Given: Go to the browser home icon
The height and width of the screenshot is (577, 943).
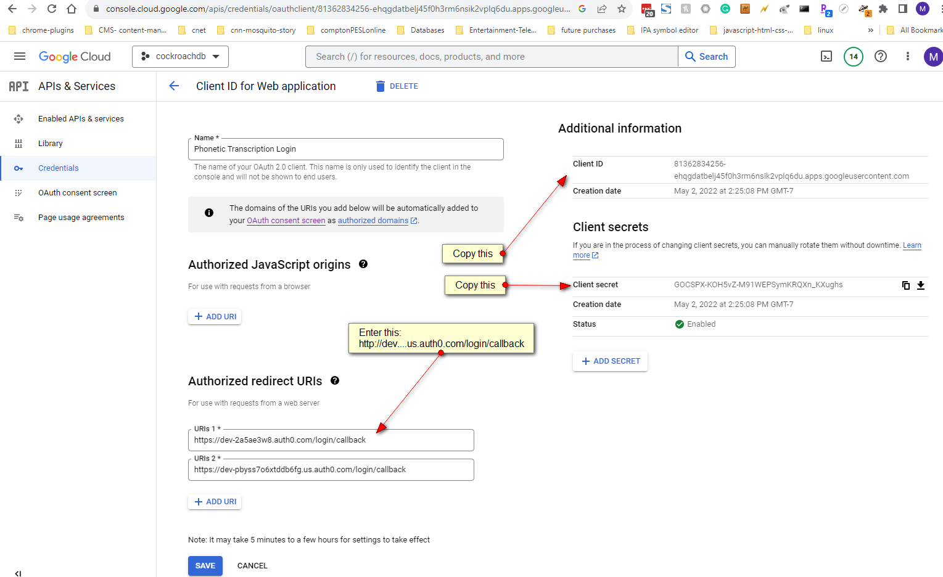Looking at the screenshot, I should (x=72, y=9).
